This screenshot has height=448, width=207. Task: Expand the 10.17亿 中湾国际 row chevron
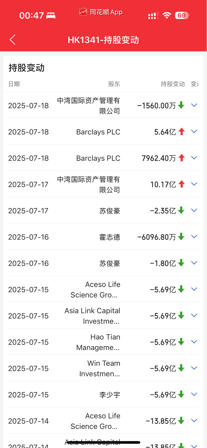click(x=194, y=184)
